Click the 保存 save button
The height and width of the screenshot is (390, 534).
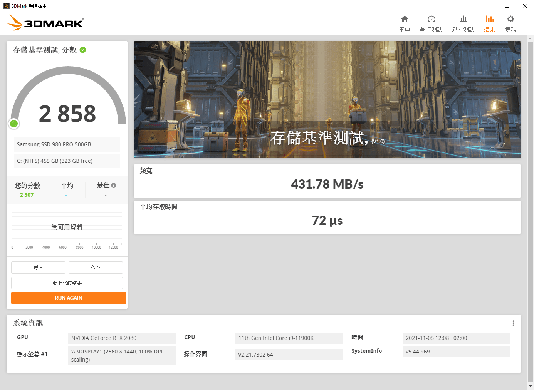pyautogui.click(x=96, y=267)
